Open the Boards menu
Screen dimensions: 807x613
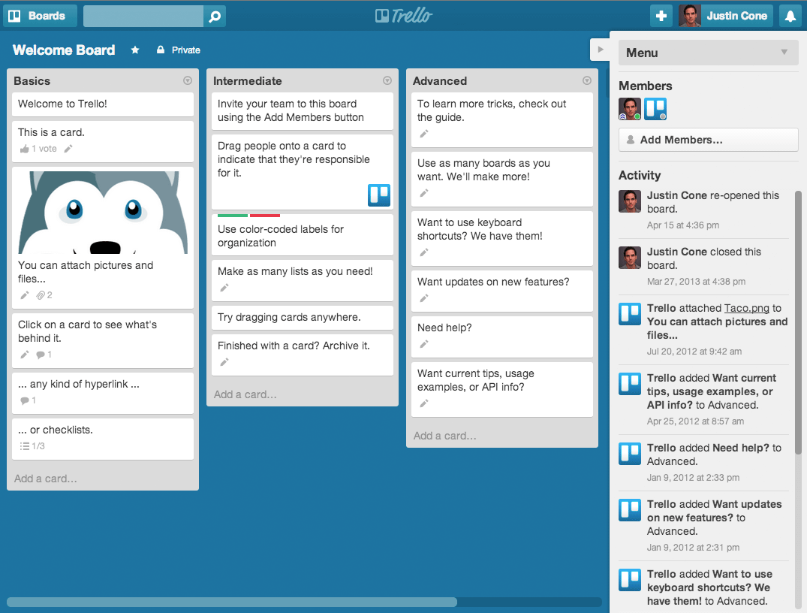coord(39,15)
